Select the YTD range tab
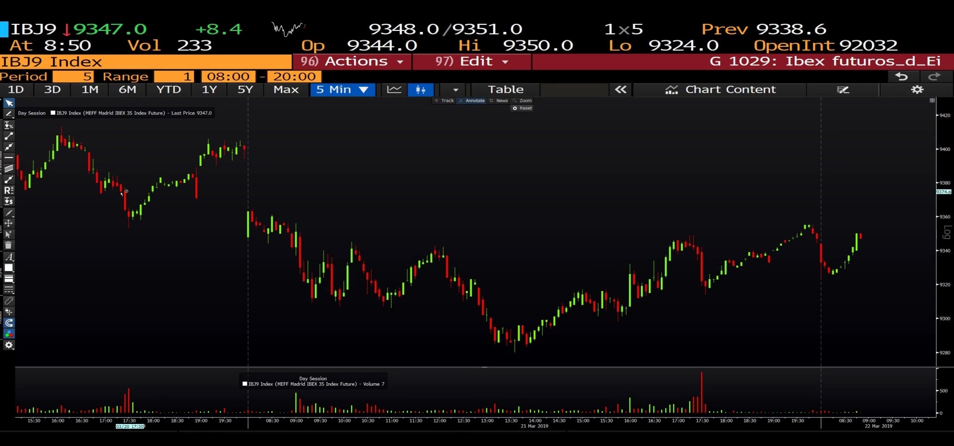 (x=169, y=90)
